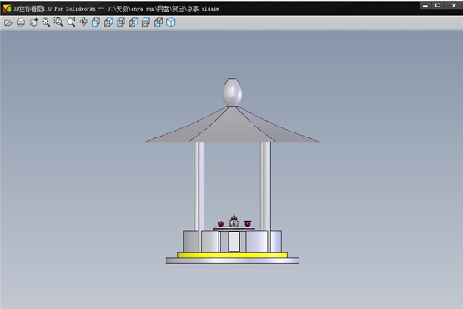
Task: Click the printer icon to print
Action: (21, 22)
